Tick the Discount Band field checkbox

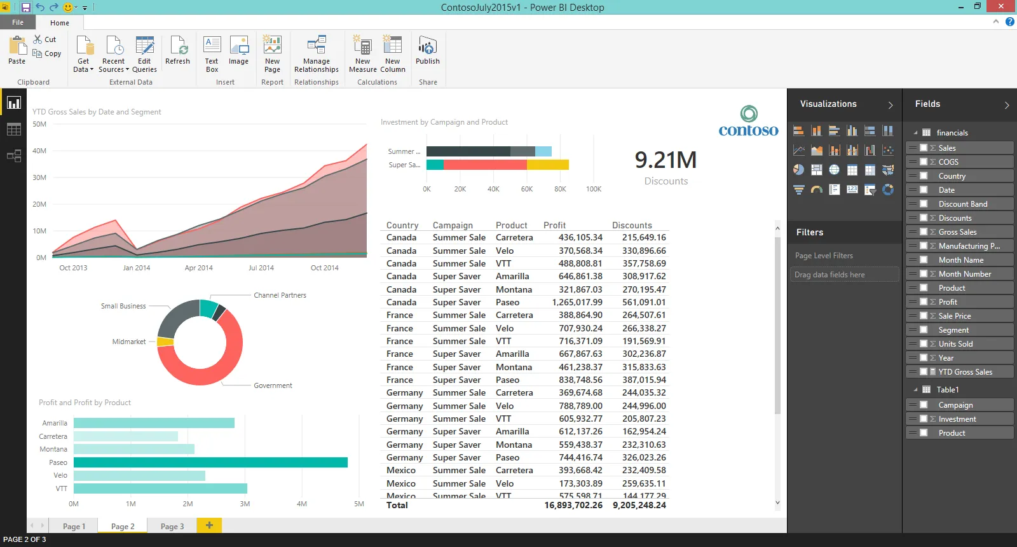(924, 204)
